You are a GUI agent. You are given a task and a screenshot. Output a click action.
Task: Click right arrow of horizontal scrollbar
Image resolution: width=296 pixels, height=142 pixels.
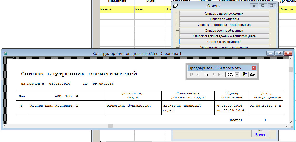click(x=287, y=126)
